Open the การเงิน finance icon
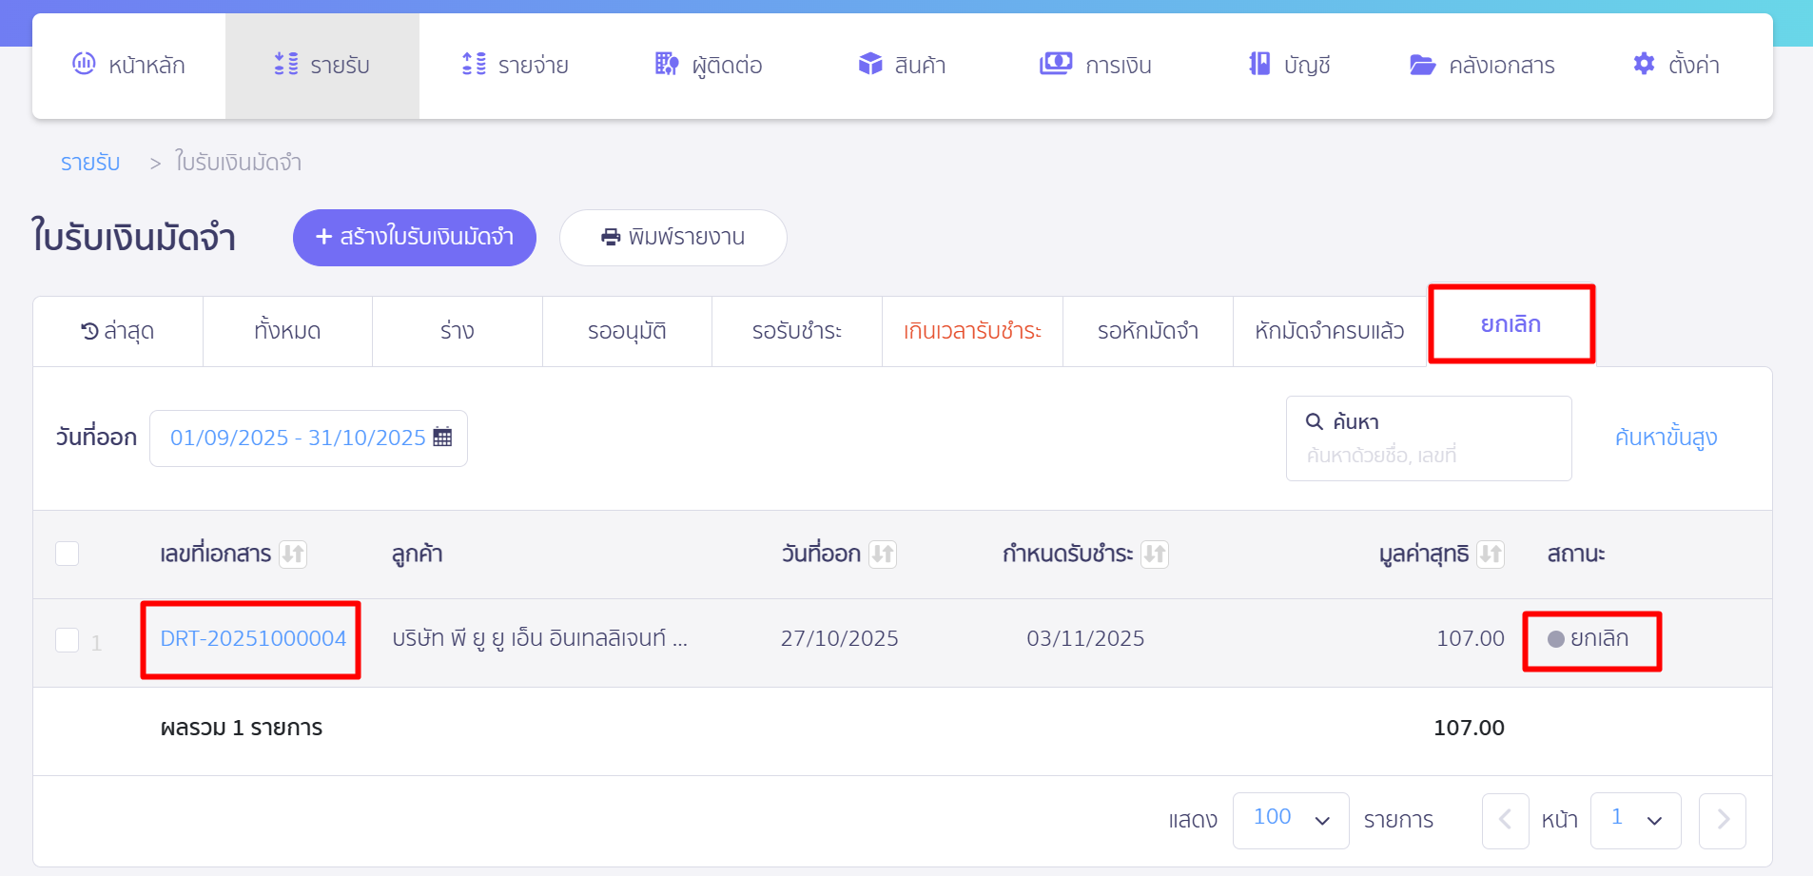Screen dimensions: 1813x876 coord(1054,63)
